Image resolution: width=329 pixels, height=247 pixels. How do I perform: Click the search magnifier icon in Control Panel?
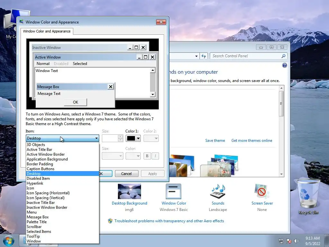point(283,56)
